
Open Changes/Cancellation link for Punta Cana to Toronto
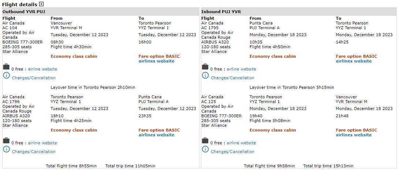(x=232, y=78)
